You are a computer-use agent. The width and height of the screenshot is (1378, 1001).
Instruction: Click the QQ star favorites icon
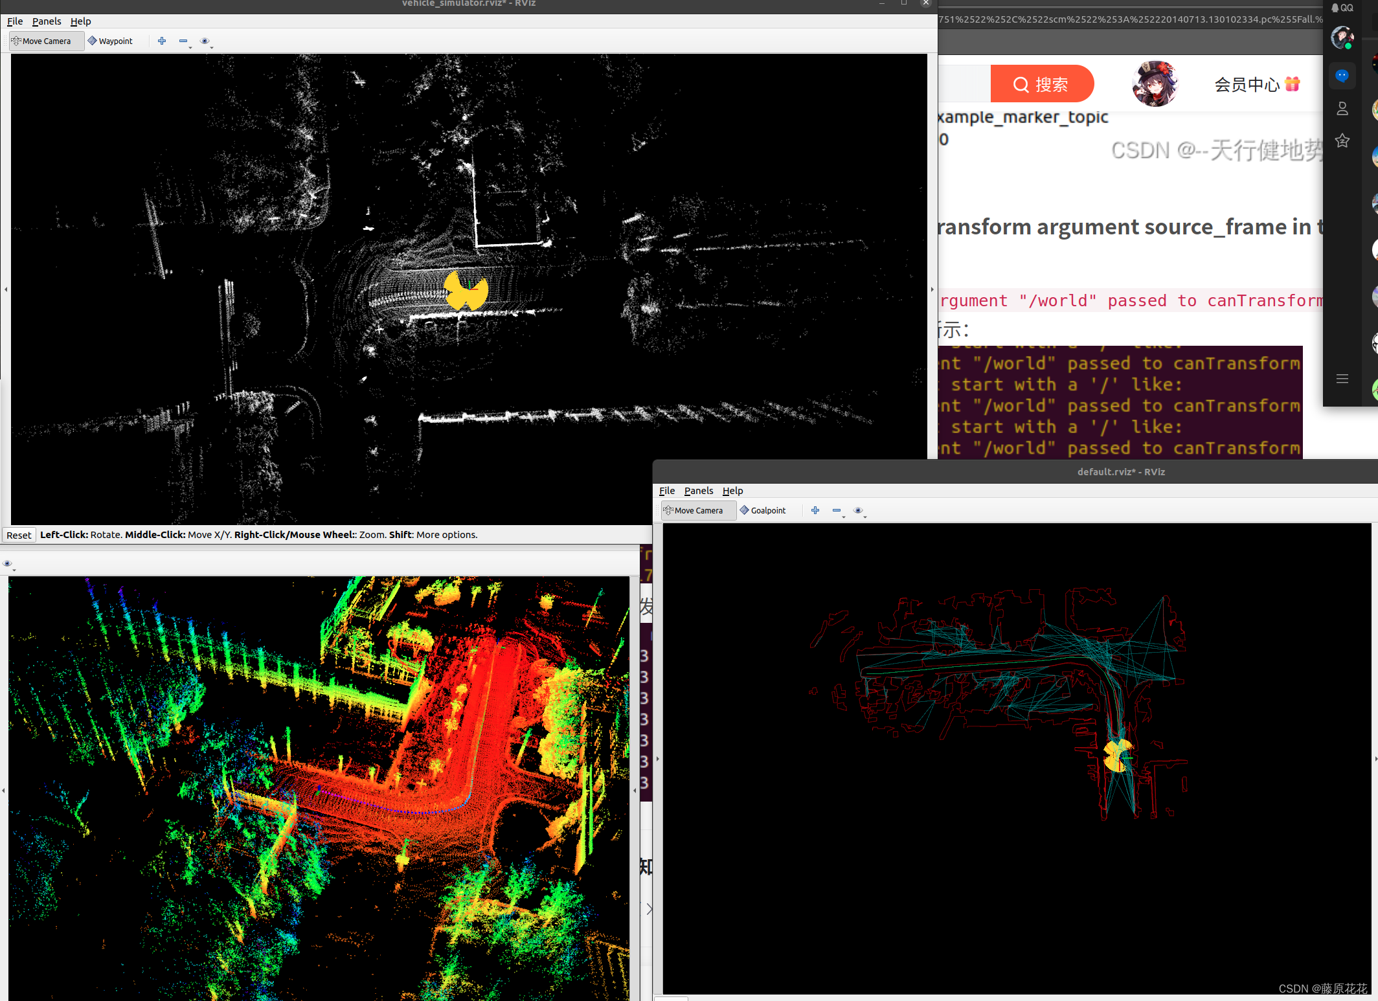(x=1342, y=141)
